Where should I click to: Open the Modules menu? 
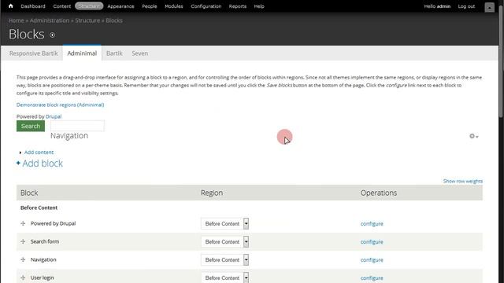[173, 6]
